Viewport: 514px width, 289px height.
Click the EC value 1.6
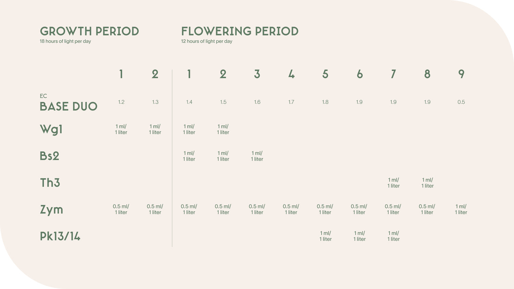pyautogui.click(x=257, y=102)
